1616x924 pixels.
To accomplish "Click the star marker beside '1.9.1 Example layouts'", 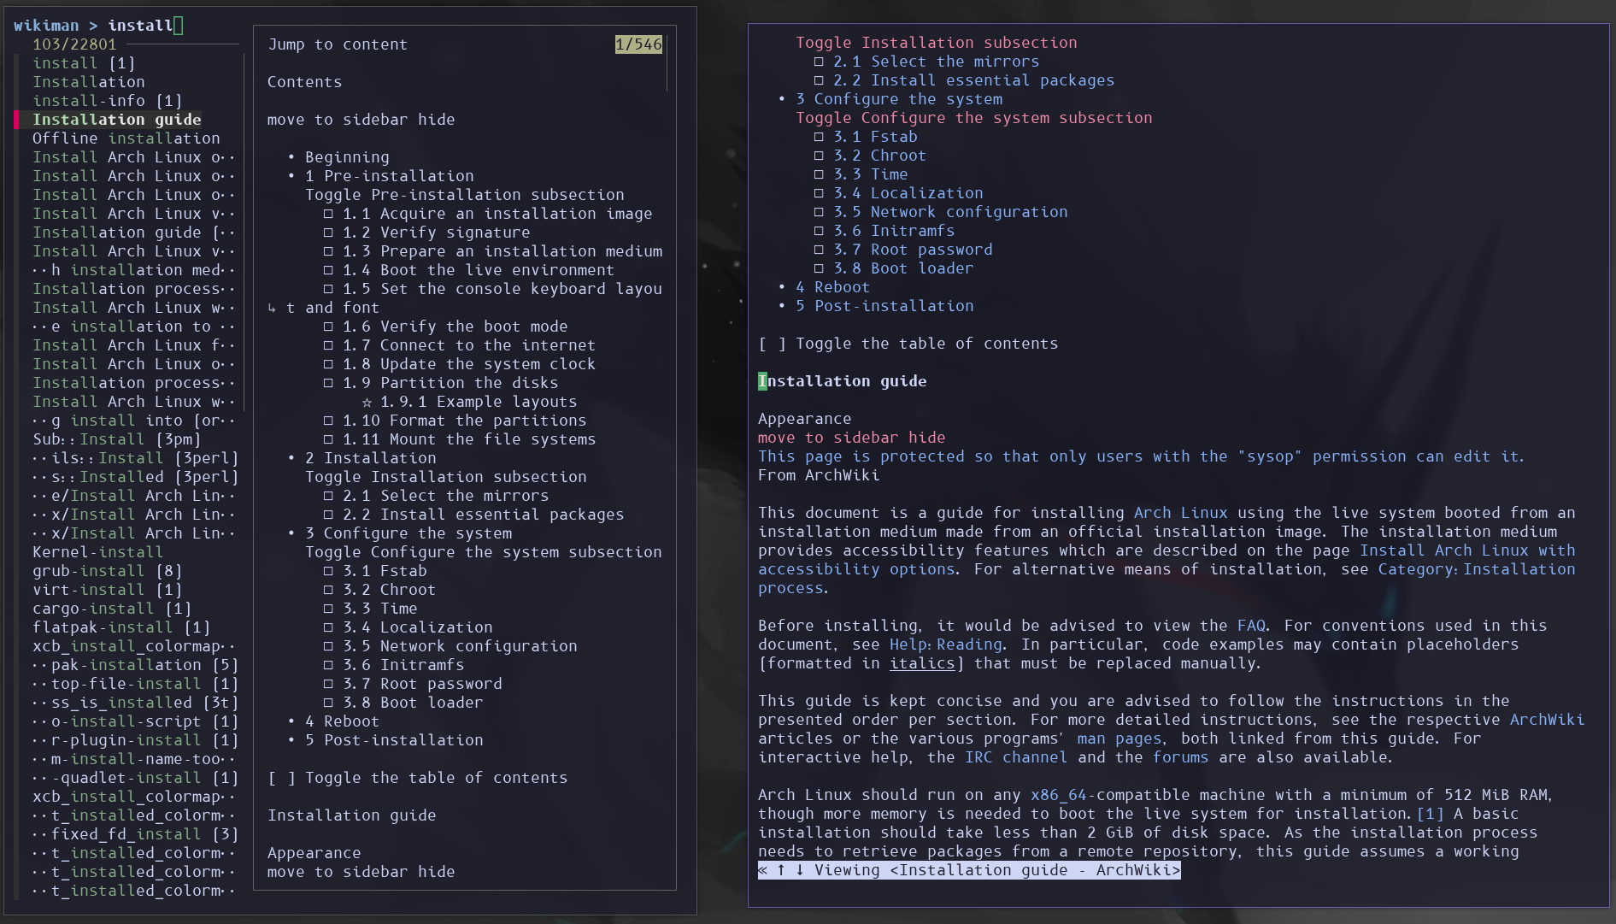I will pyautogui.click(x=367, y=402).
